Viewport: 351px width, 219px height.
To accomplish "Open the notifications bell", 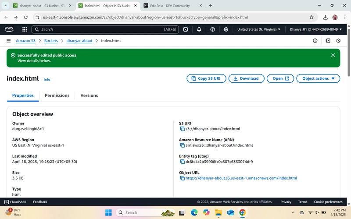I will tap(199, 29).
